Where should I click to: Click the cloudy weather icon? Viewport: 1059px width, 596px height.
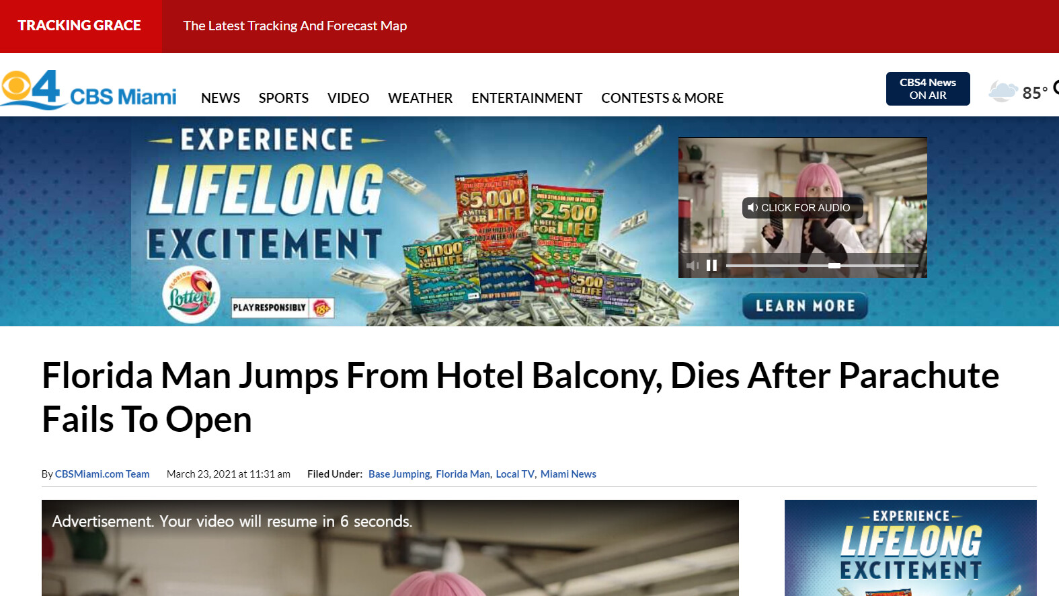tap(1003, 91)
